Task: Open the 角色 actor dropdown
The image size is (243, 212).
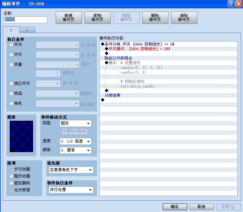Action: click(58, 104)
